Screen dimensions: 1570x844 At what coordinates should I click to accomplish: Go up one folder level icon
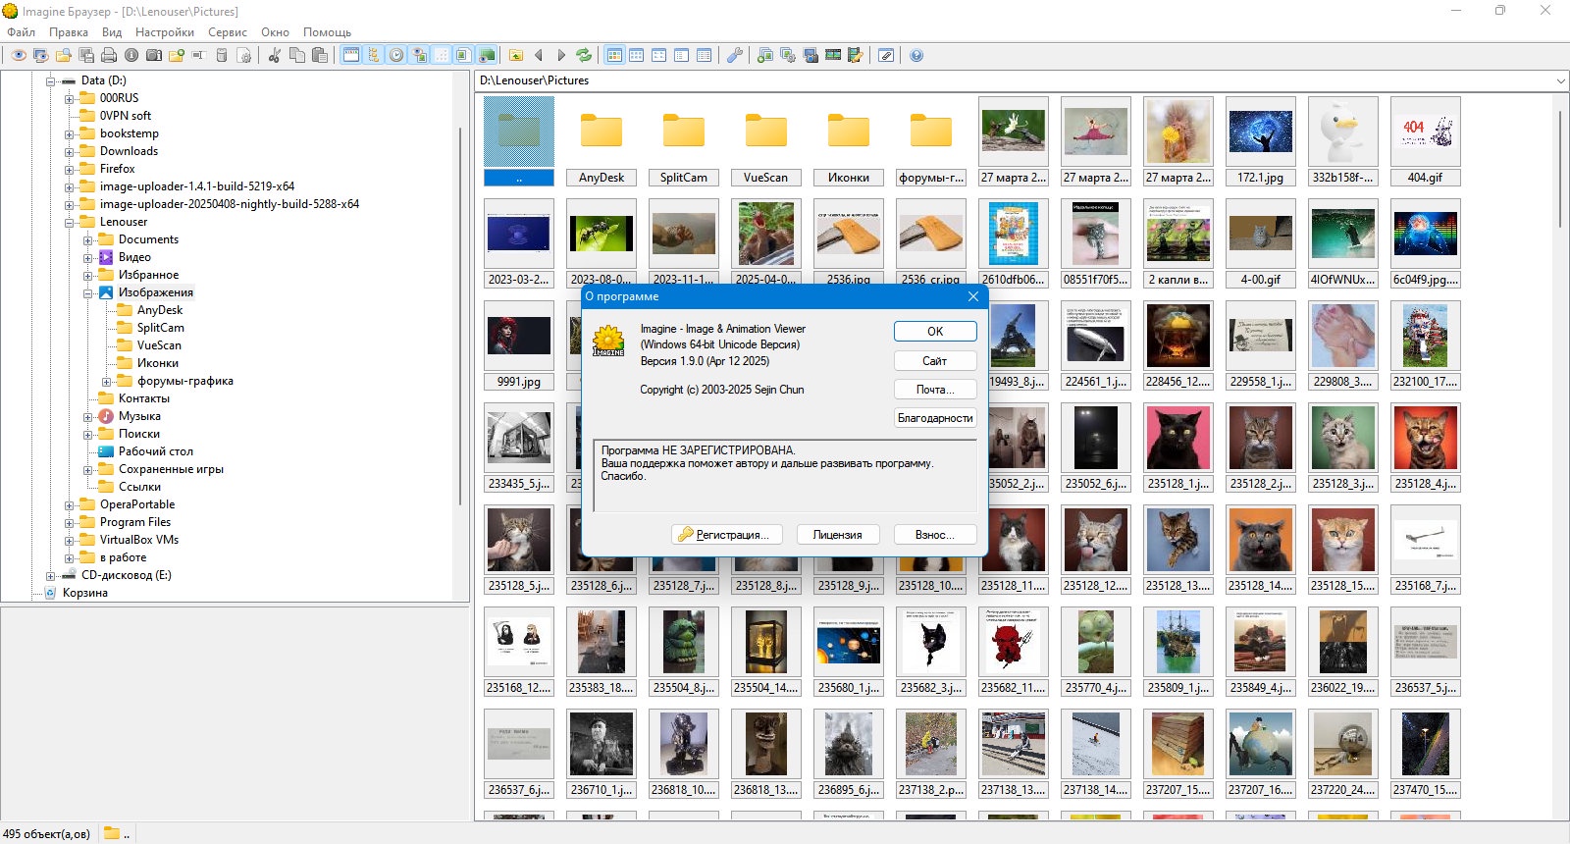pos(515,55)
